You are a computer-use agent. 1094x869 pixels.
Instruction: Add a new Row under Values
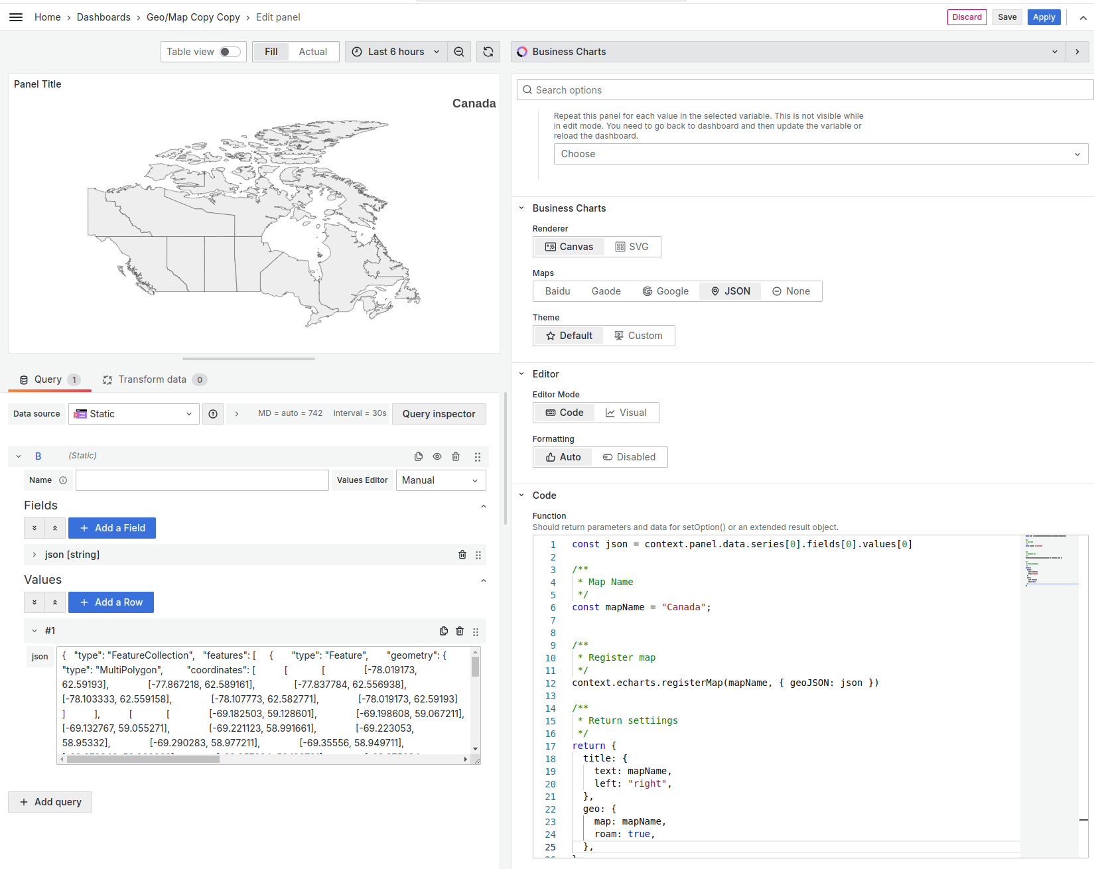click(x=111, y=602)
